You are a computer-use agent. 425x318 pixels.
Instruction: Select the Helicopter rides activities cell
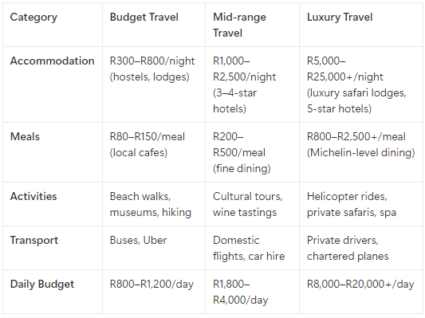tap(361, 204)
